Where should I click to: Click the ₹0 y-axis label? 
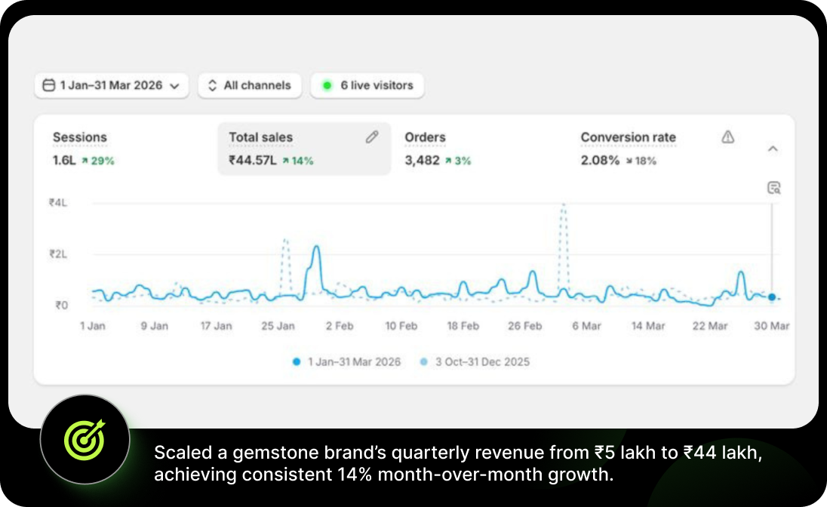(x=62, y=306)
